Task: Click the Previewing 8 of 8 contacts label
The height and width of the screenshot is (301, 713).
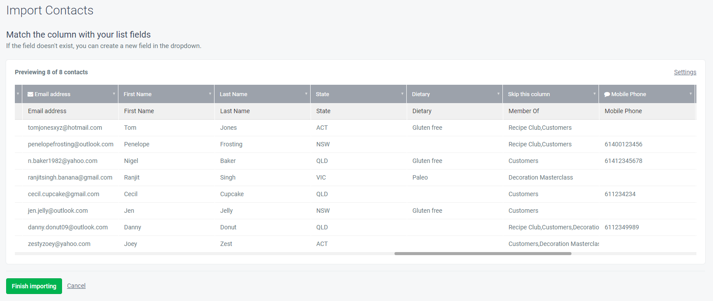Action: pyautogui.click(x=52, y=72)
